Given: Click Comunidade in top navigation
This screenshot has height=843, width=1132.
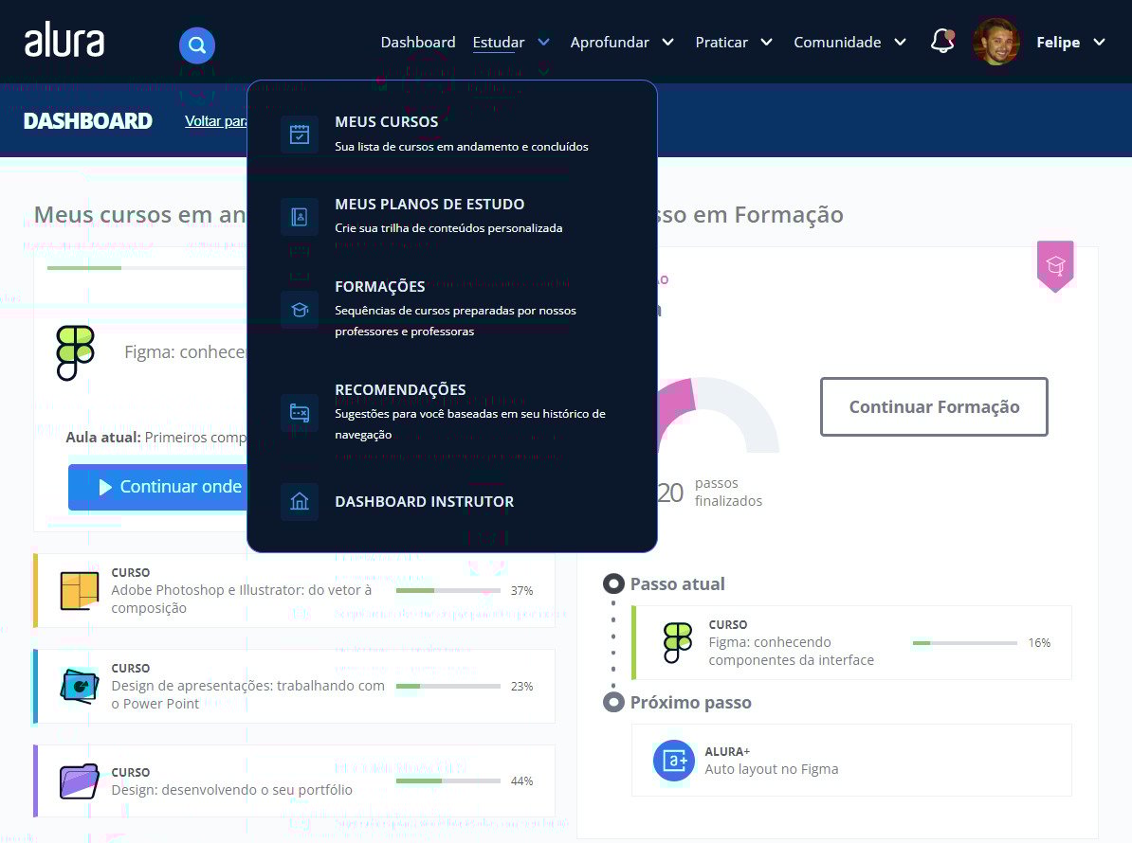Looking at the screenshot, I should [837, 43].
